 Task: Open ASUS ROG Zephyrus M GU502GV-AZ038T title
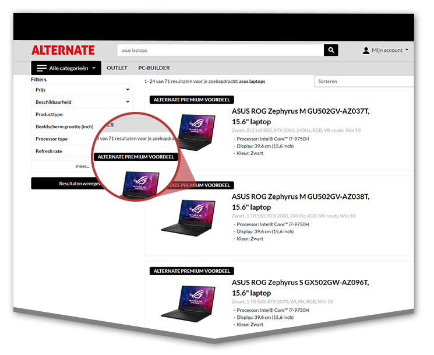click(x=301, y=202)
